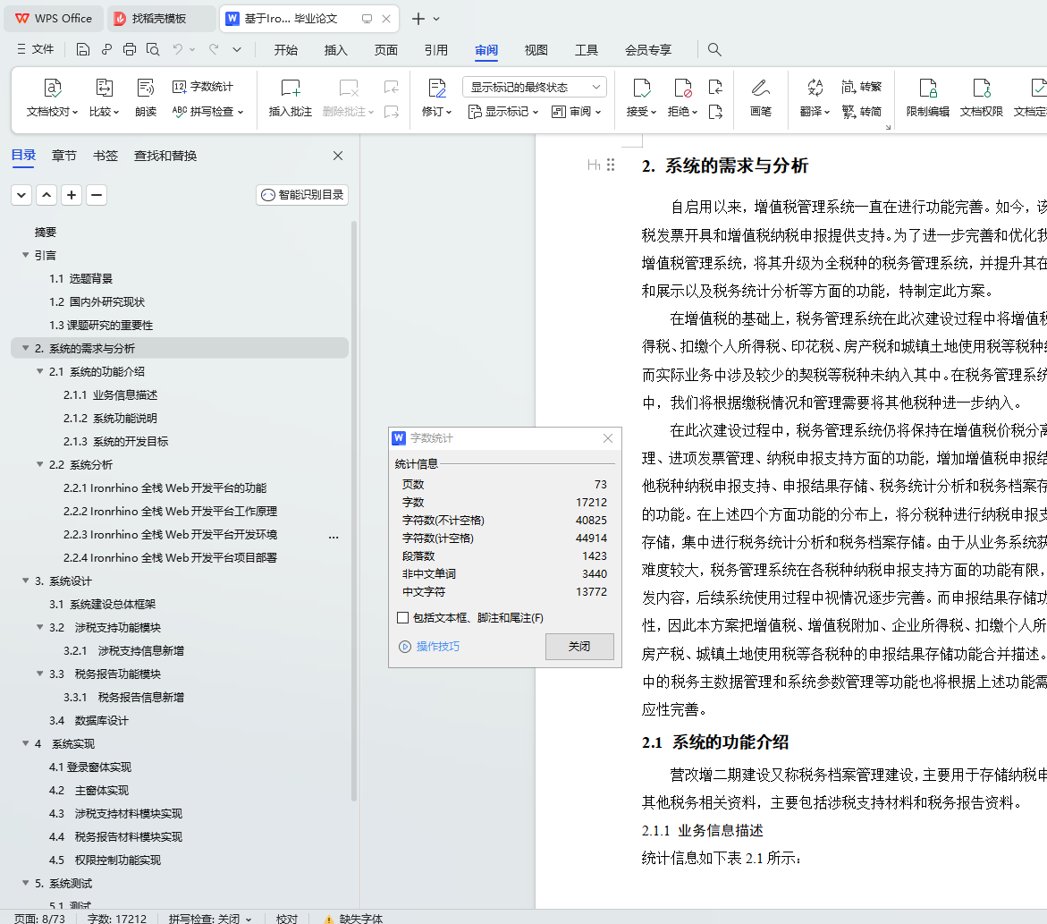Viewport: 1047px width, 924px height.
Task: Switch to the 书签 sidebar tab
Action: click(106, 156)
